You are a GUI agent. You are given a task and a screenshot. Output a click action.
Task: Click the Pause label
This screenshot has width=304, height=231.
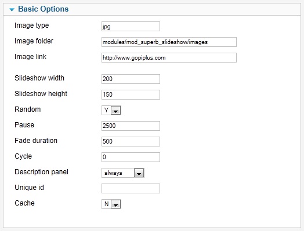24,125
